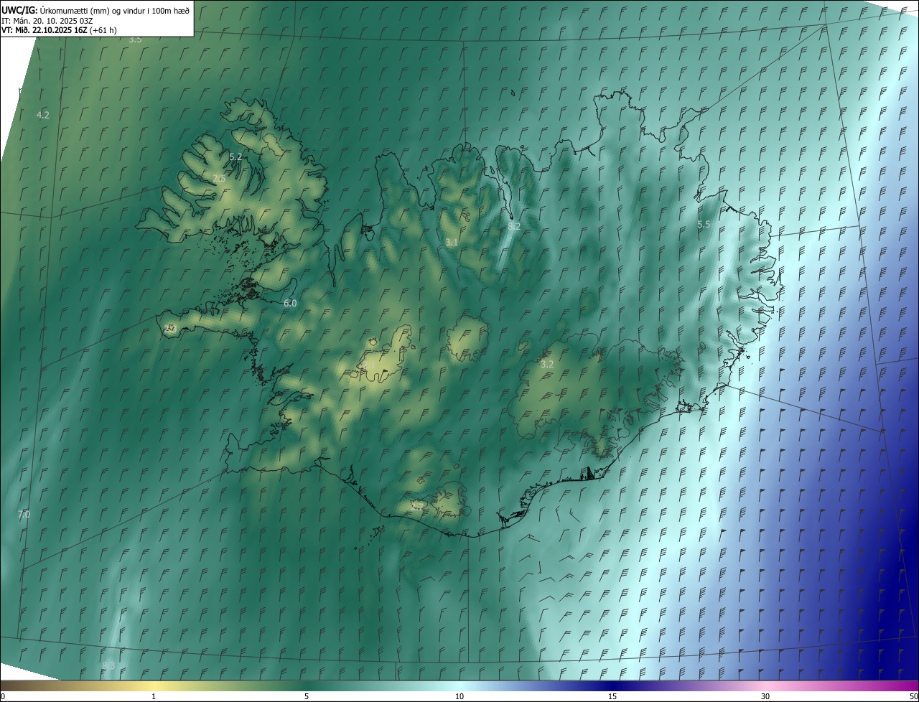The height and width of the screenshot is (702, 919).
Task: Click the '3.1' value label in north Iceland
Action: tap(451, 243)
